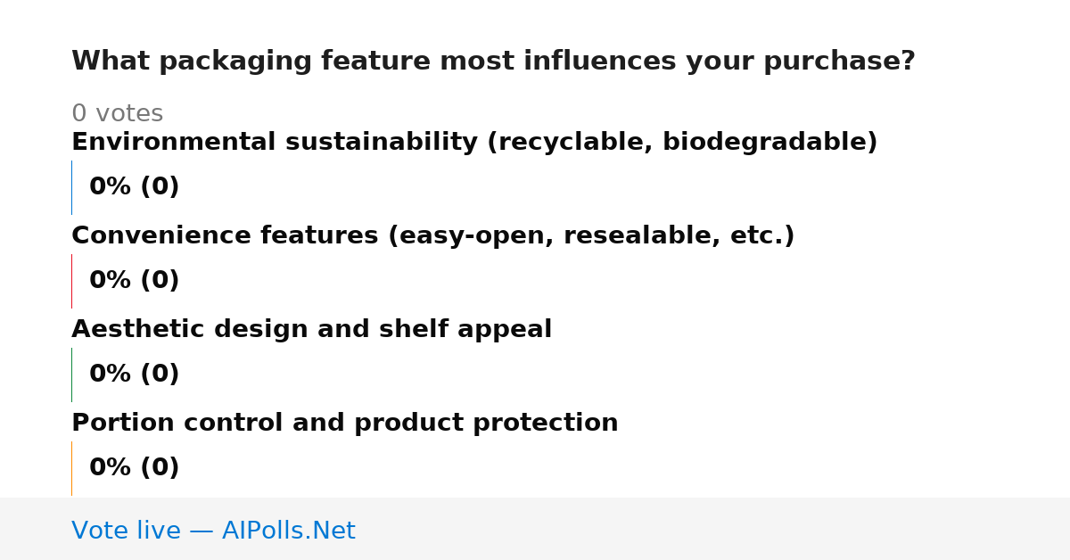Select Convenience features option label
Screen dimensions: 1070x560
click(x=432, y=236)
